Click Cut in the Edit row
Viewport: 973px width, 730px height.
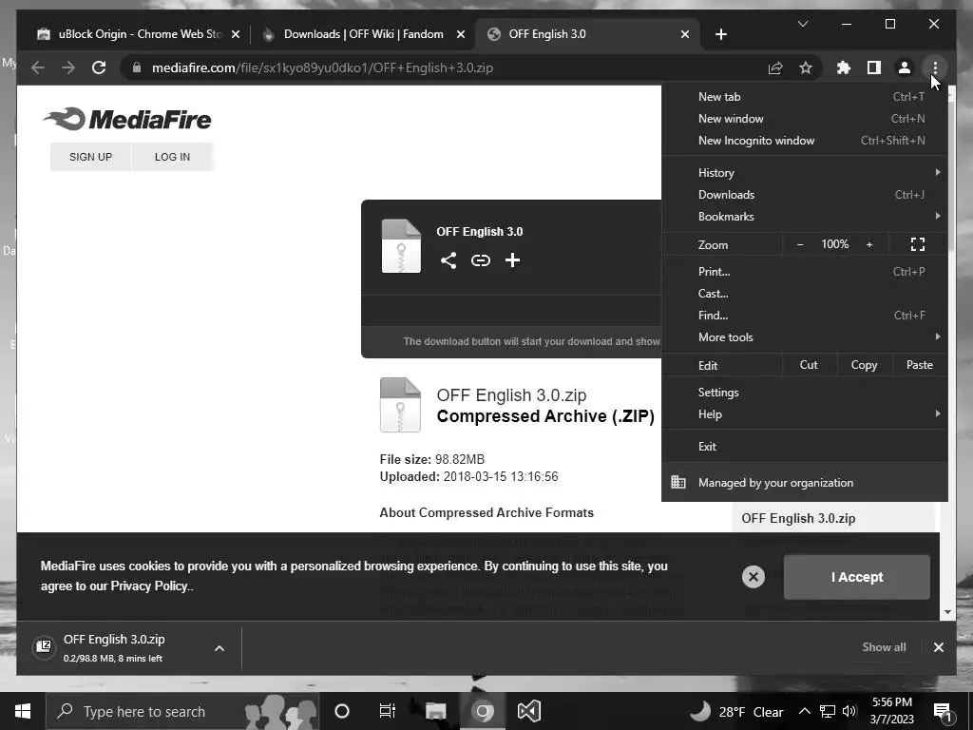[810, 365]
